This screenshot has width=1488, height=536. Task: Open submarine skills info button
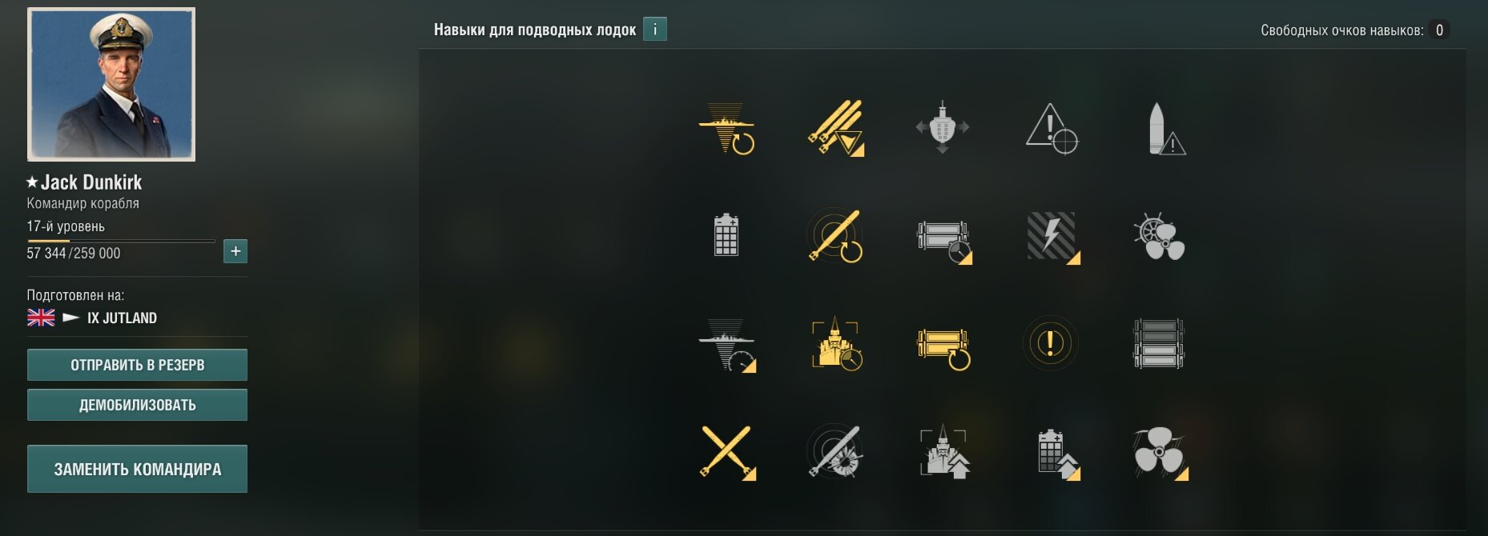point(655,30)
